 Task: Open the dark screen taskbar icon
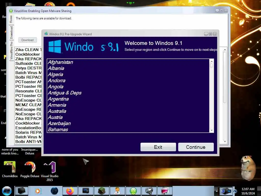(x=86, y=191)
